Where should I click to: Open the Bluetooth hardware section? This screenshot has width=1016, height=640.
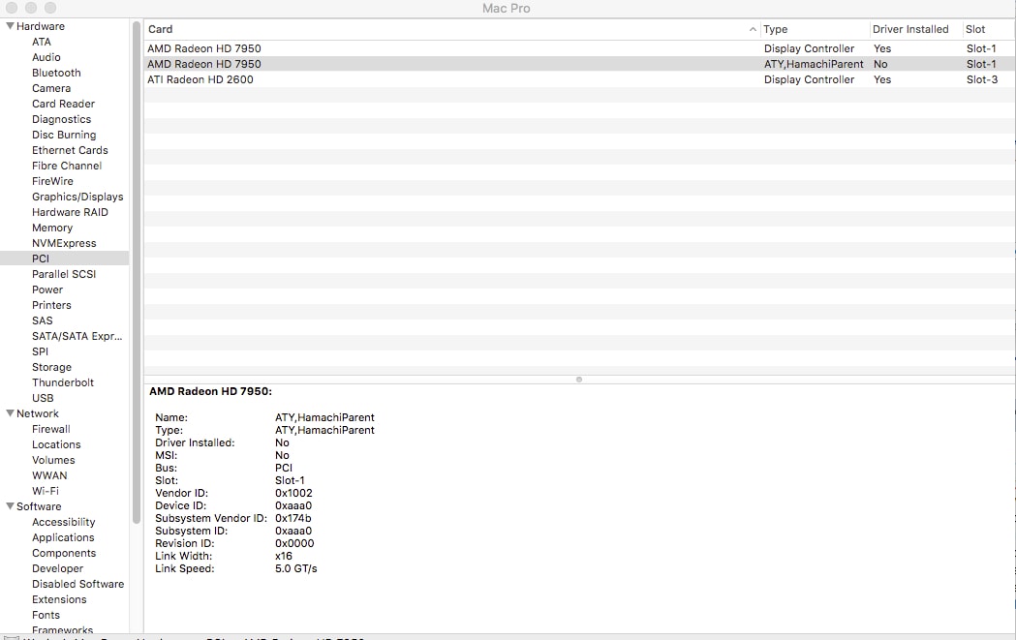[56, 73]
